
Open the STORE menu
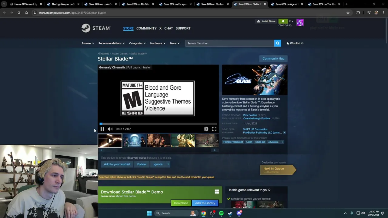[x=128, y=28]
